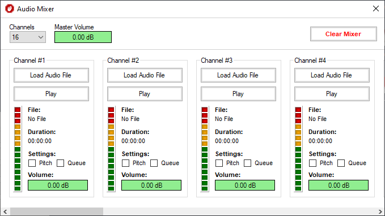Click the scrollbar left arrow
This screenshot has width=385, height=216.
(x=5, y=211)
